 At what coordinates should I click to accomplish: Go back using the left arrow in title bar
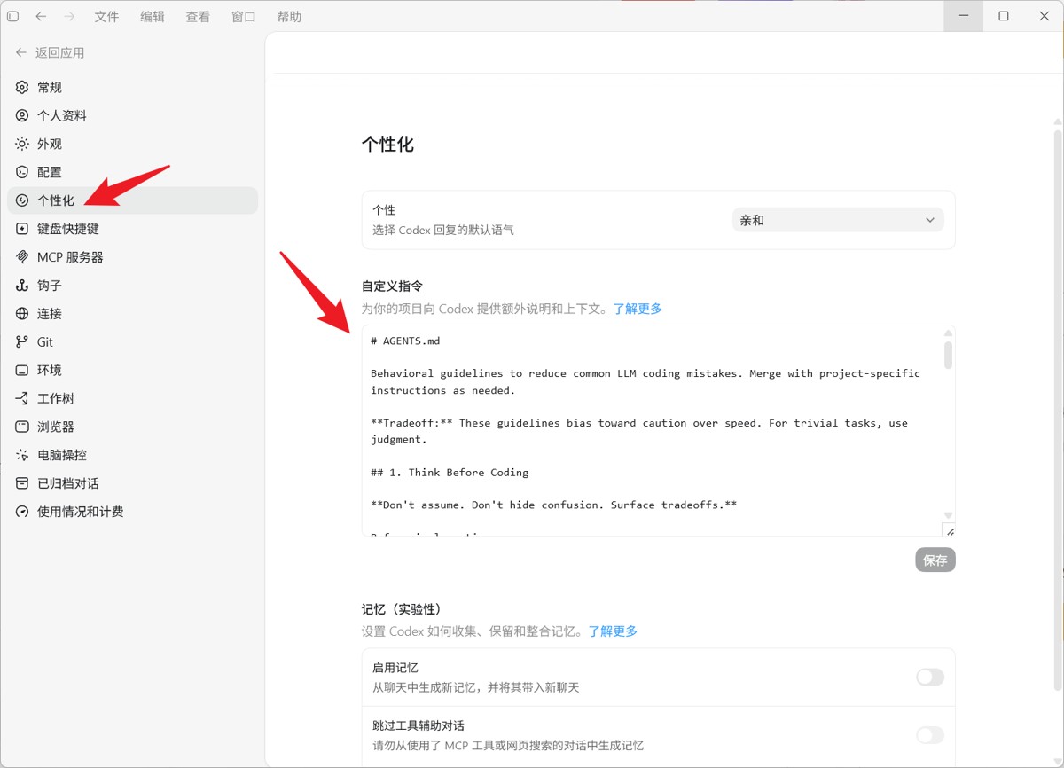[x=41, y=16]
